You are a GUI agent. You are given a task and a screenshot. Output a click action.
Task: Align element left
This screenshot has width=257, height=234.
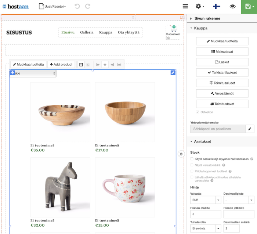coord(98,65)
